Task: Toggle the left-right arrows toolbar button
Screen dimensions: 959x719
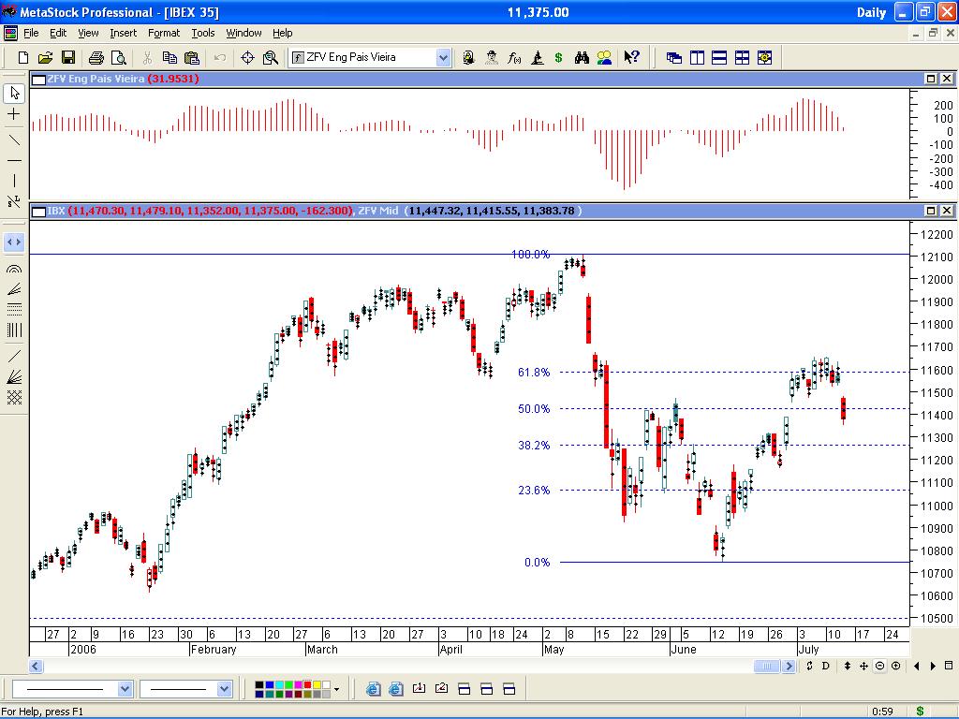Action: pos(14,242)
